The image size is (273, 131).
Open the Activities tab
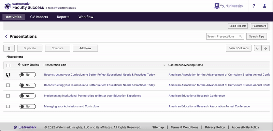14,17
